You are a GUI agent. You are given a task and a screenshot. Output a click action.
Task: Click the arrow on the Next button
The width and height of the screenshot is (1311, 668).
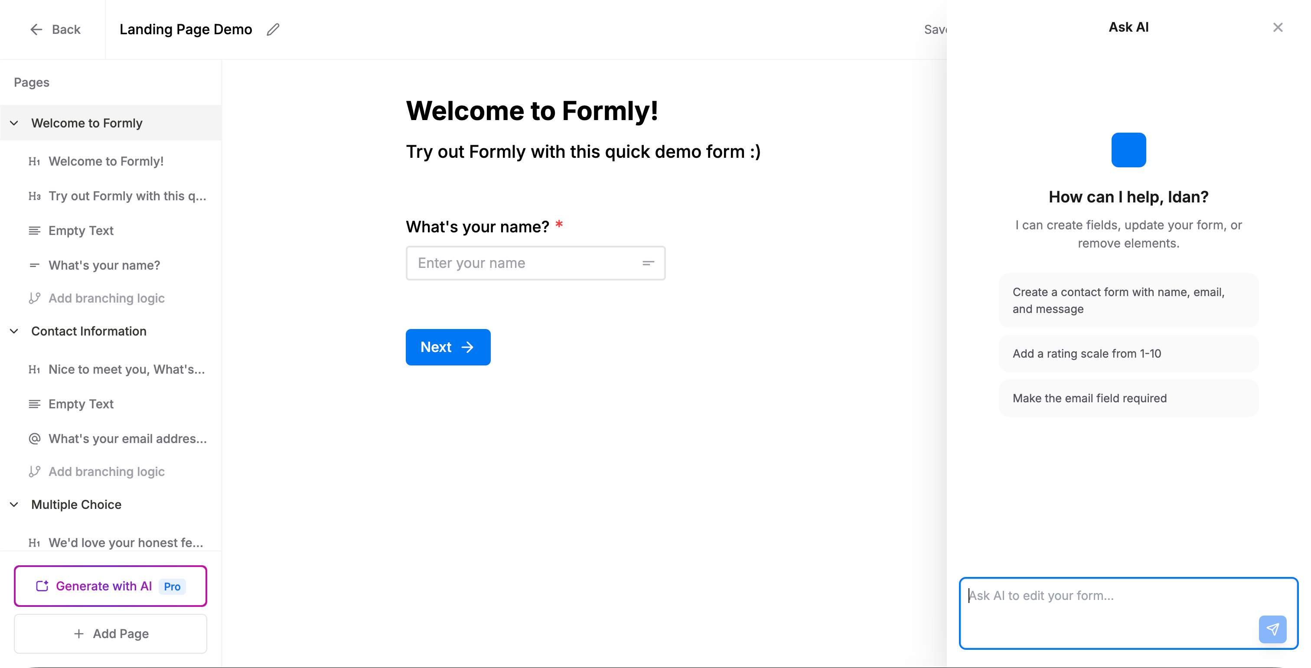click(467, 347)
